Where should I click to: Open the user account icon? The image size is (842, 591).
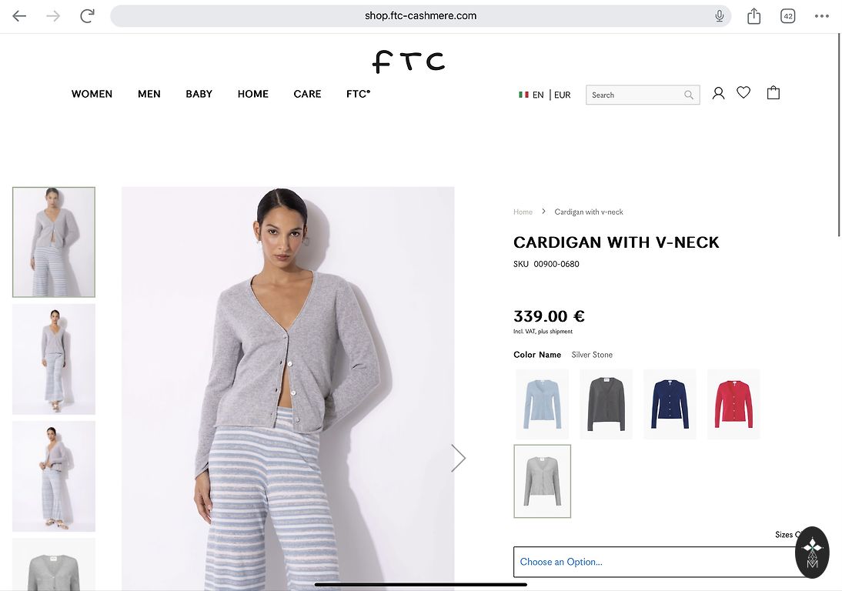(x=718, y=93)
